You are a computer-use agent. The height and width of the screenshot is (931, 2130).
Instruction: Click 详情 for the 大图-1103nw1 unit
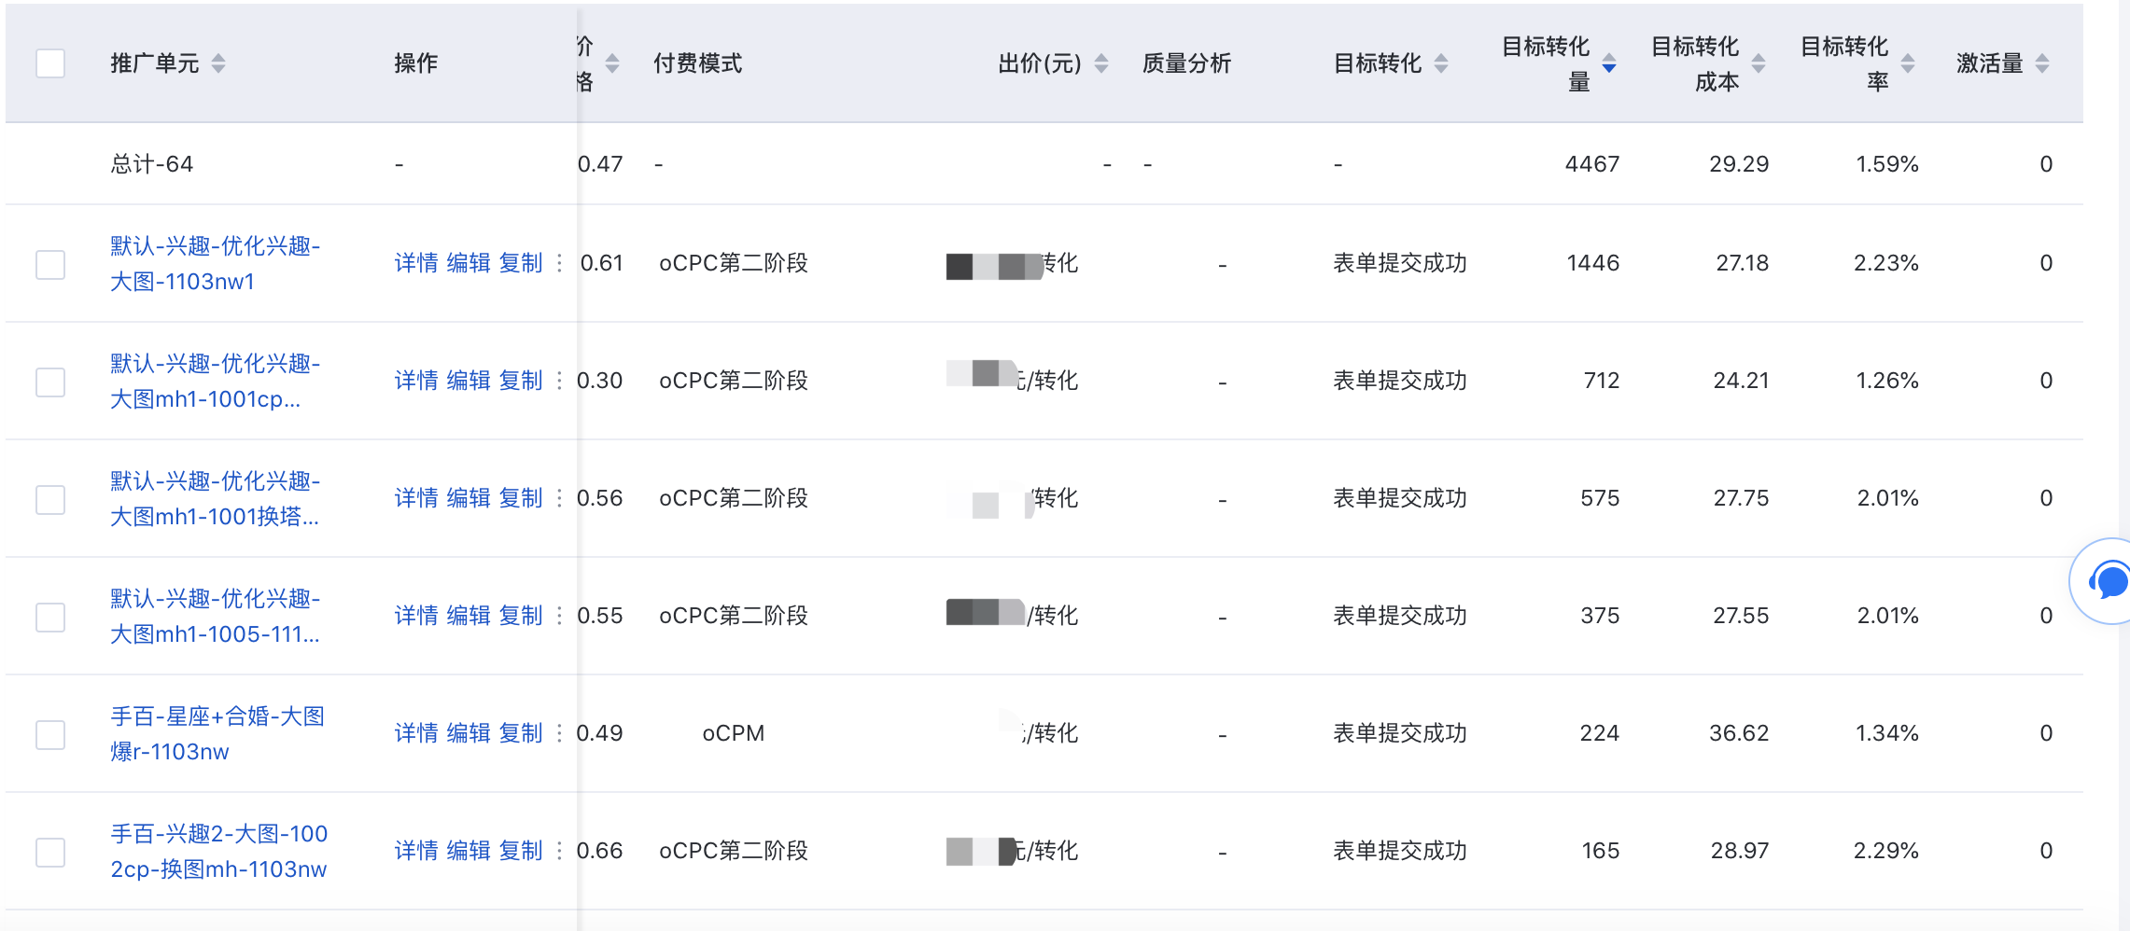click(416, 263)
